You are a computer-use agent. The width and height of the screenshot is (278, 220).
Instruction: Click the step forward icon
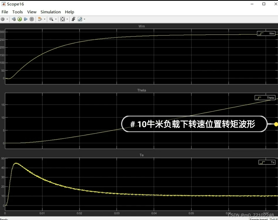(26, 19)
